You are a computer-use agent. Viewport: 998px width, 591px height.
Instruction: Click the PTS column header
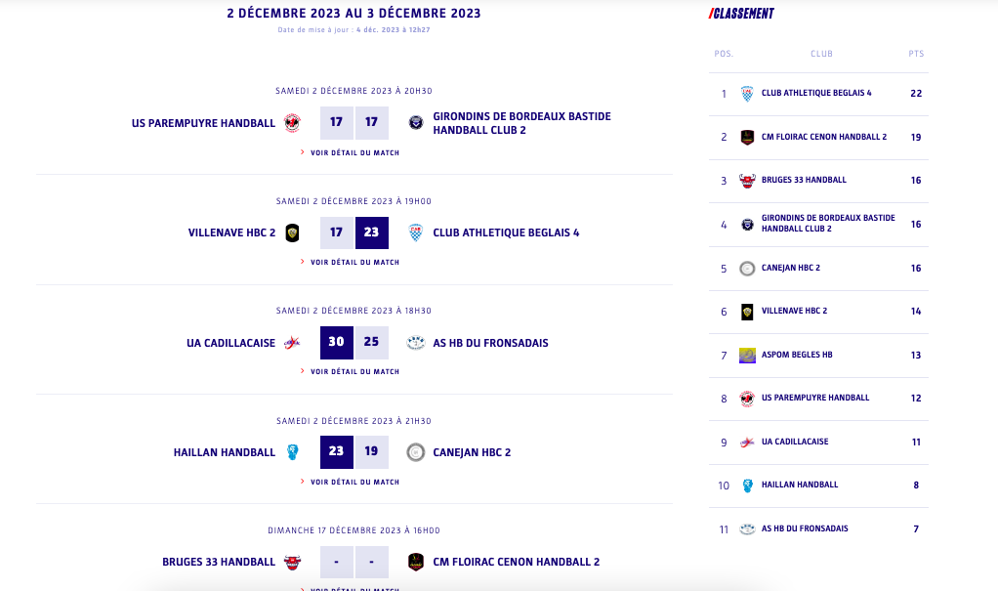(x=916, y=54)
